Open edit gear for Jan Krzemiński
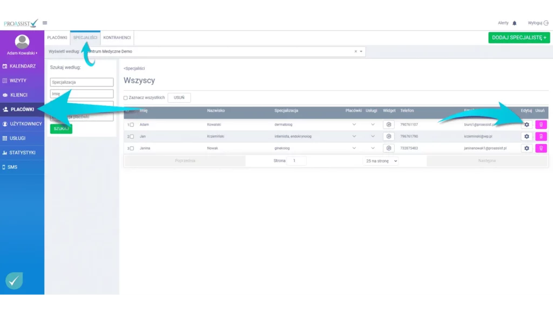553x311 pixels. tap(527, 137)
